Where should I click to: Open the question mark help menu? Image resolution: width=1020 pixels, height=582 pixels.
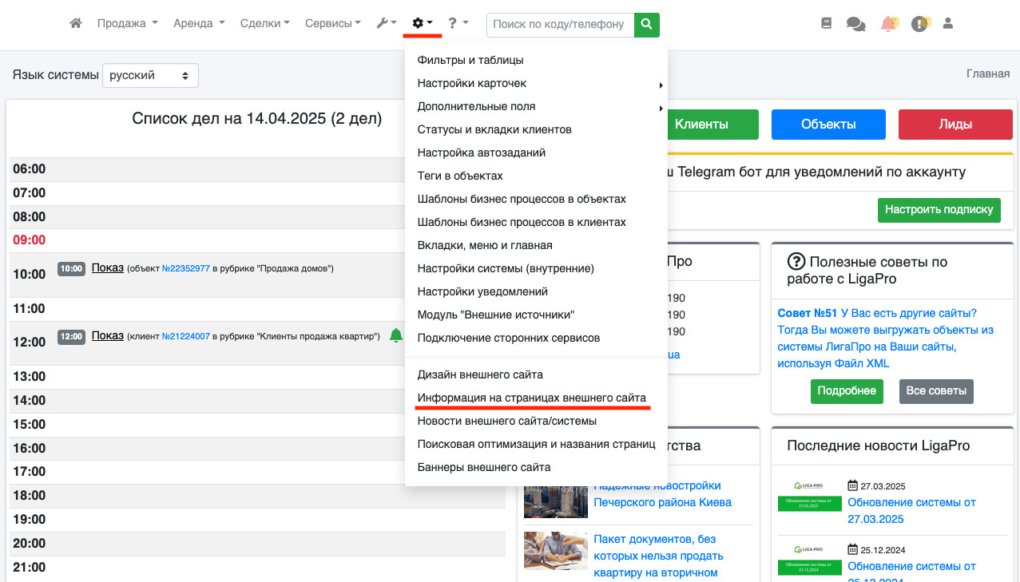pyautogui.click(x=458, y=24)
